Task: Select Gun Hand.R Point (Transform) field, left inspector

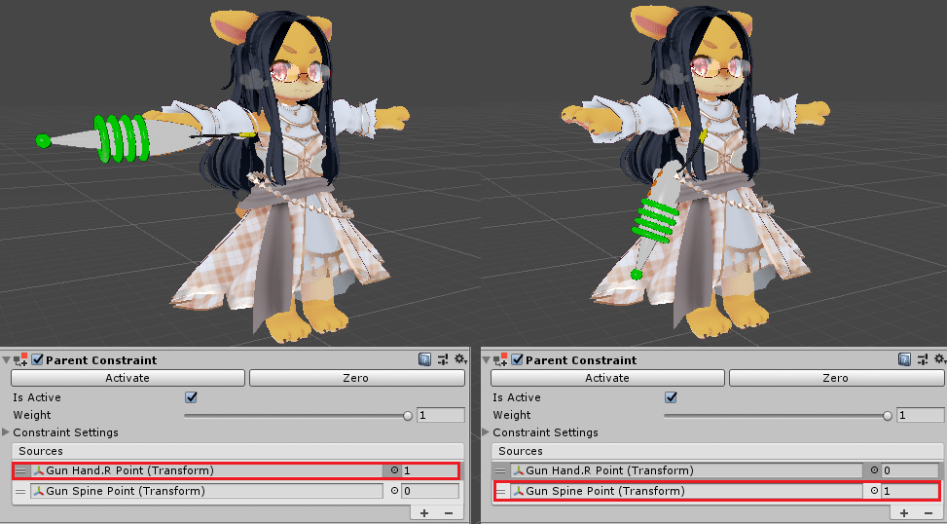Action: tap(206, 470)
